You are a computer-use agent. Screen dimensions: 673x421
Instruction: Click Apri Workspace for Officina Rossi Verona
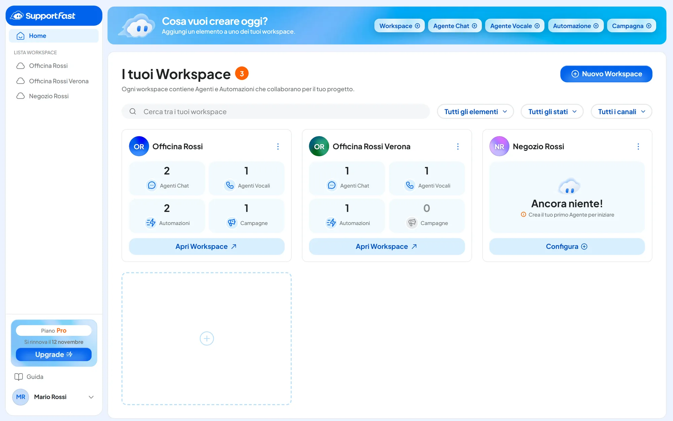click(387, 247)
